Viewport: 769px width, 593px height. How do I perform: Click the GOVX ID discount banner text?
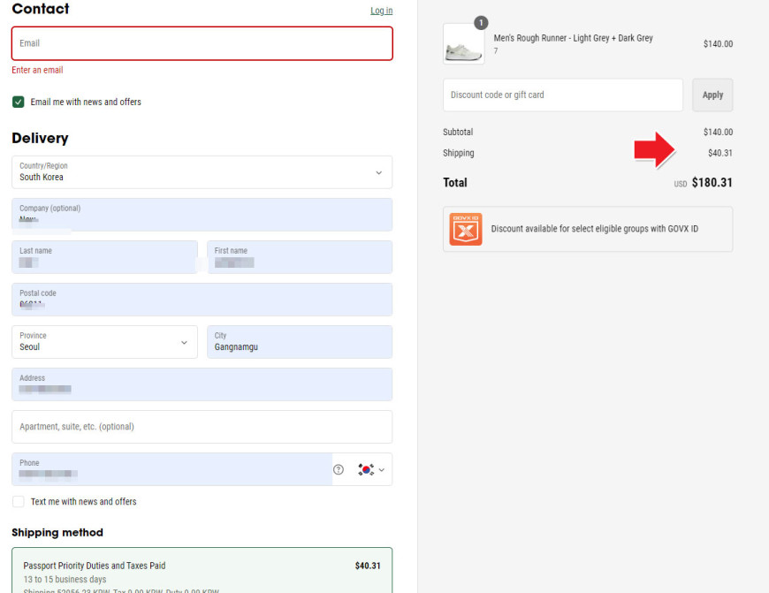594,229
